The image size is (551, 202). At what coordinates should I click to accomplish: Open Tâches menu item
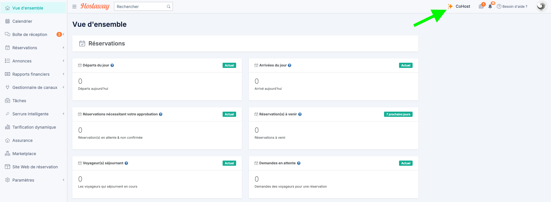[x=33, y=101]
